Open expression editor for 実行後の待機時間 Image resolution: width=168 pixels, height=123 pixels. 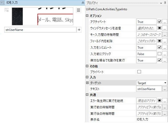tap(165, 113)
